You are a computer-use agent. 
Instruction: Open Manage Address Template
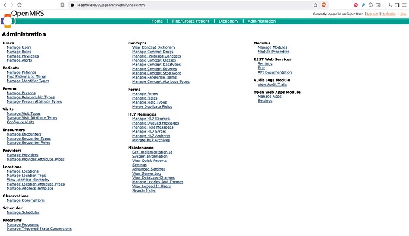pos(30,189)
